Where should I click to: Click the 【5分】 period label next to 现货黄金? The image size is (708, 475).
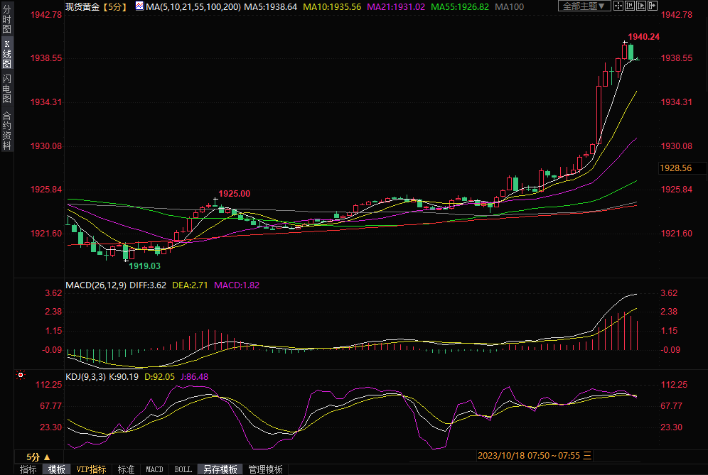tap(116, 6)
